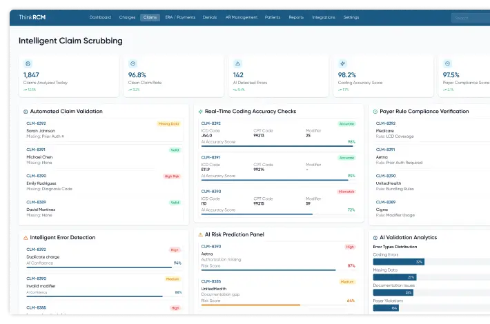The image size is (490, 324).
Task: Click the AI Risk Prediction Panel icon
Action: tap(200, 234)
